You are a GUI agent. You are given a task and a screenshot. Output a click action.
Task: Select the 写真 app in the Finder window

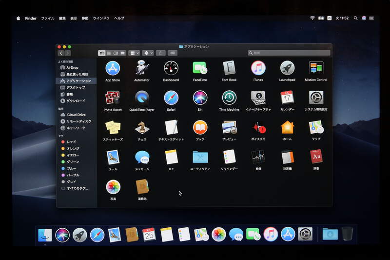click(x=113, y=187)
